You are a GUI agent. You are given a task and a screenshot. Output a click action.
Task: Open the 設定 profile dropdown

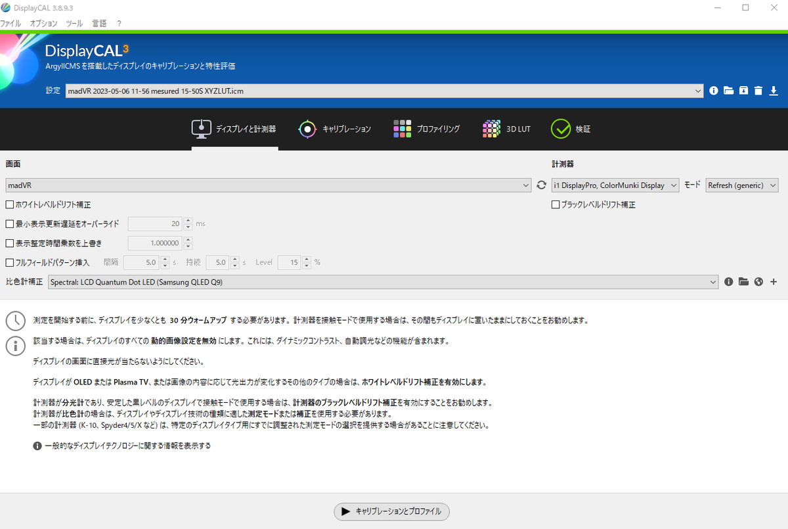[385, 91]
